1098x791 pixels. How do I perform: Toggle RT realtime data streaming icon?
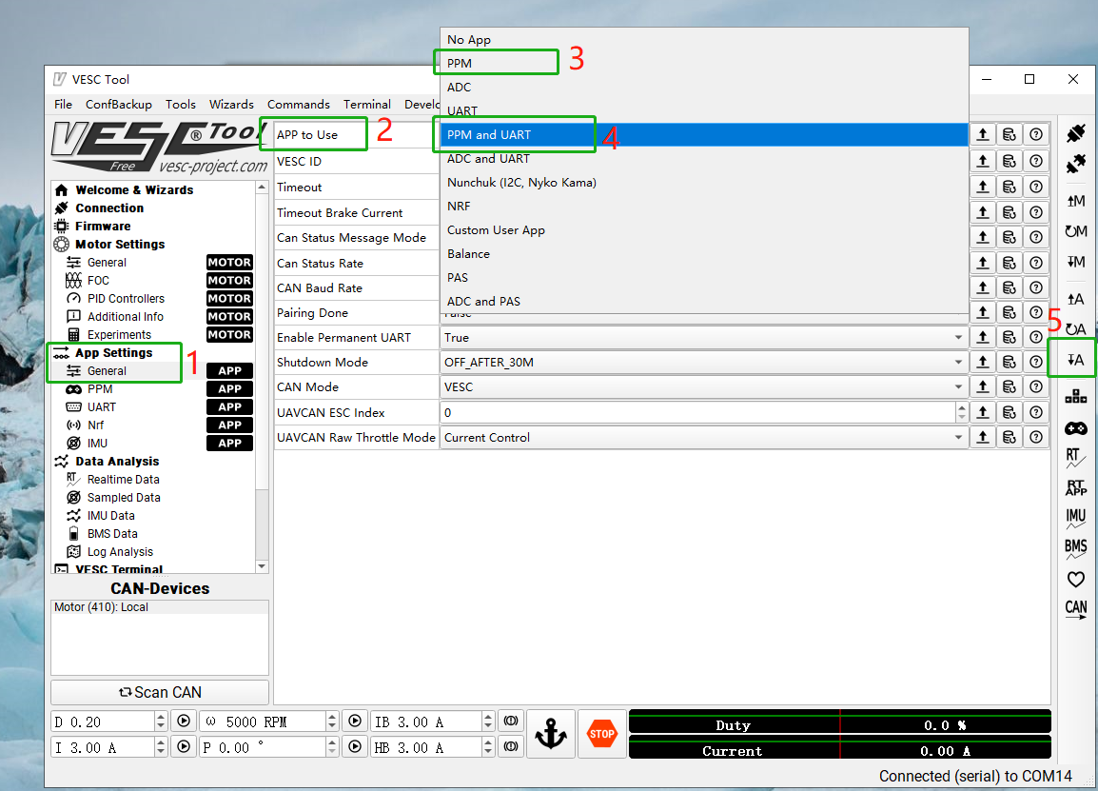pyautogui.click(x=1075, y=458)
